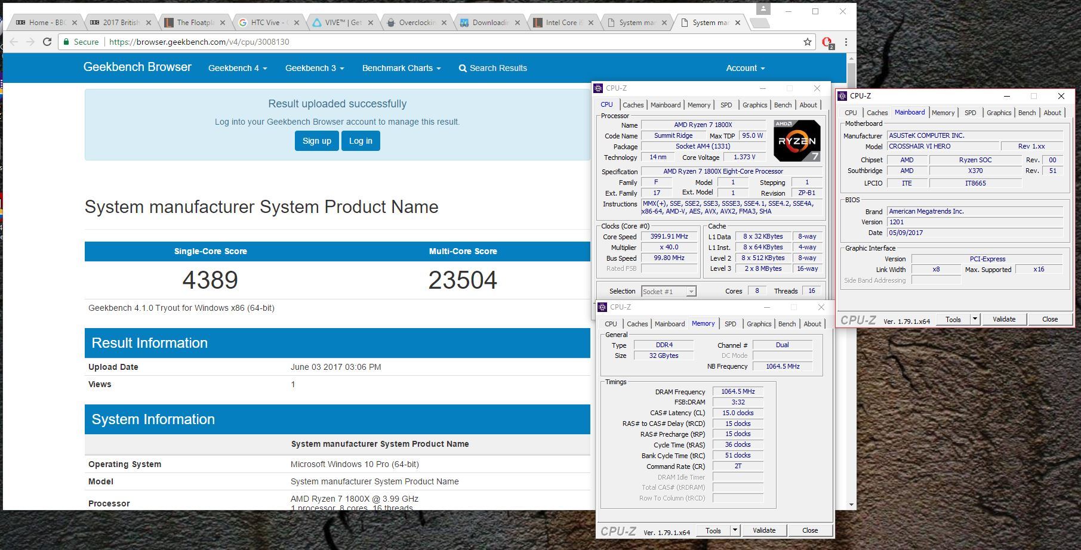Click the Search Results link
The image size is (1081, 550).
click(x=493, y=68)
